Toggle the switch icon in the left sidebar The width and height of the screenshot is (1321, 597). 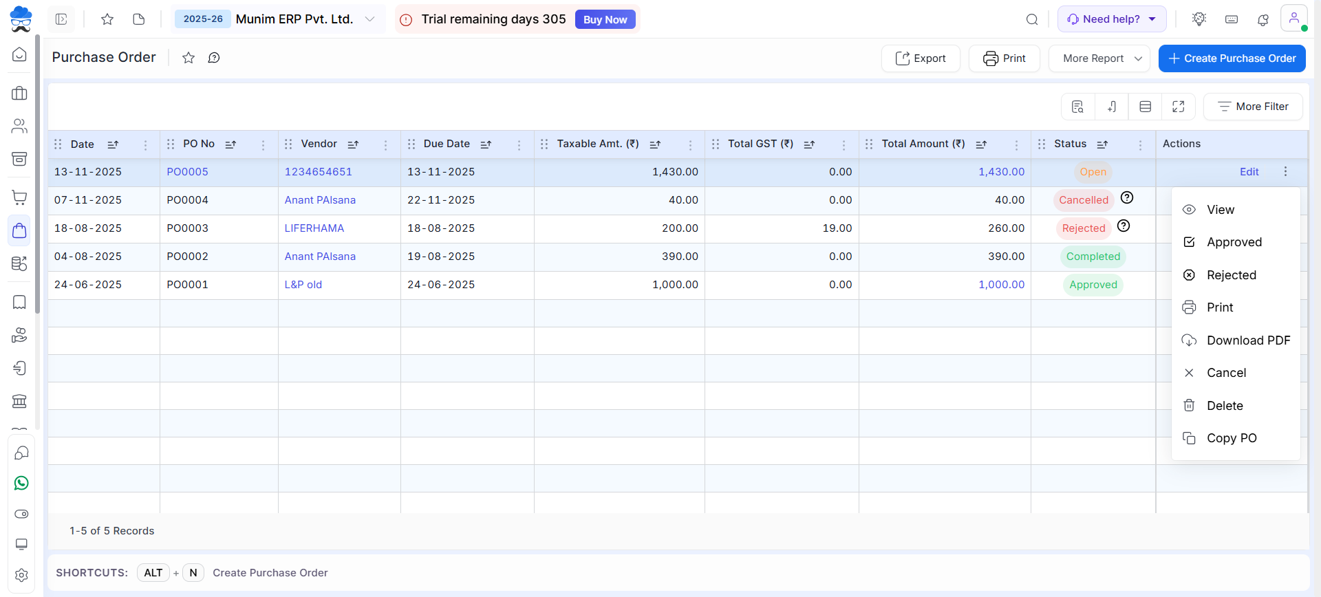coord(21,514)
